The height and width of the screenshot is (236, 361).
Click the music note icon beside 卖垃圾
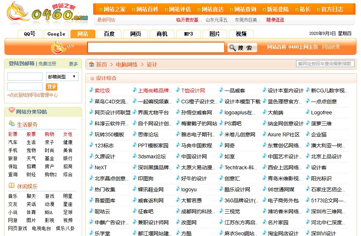[x=92, y=89]
